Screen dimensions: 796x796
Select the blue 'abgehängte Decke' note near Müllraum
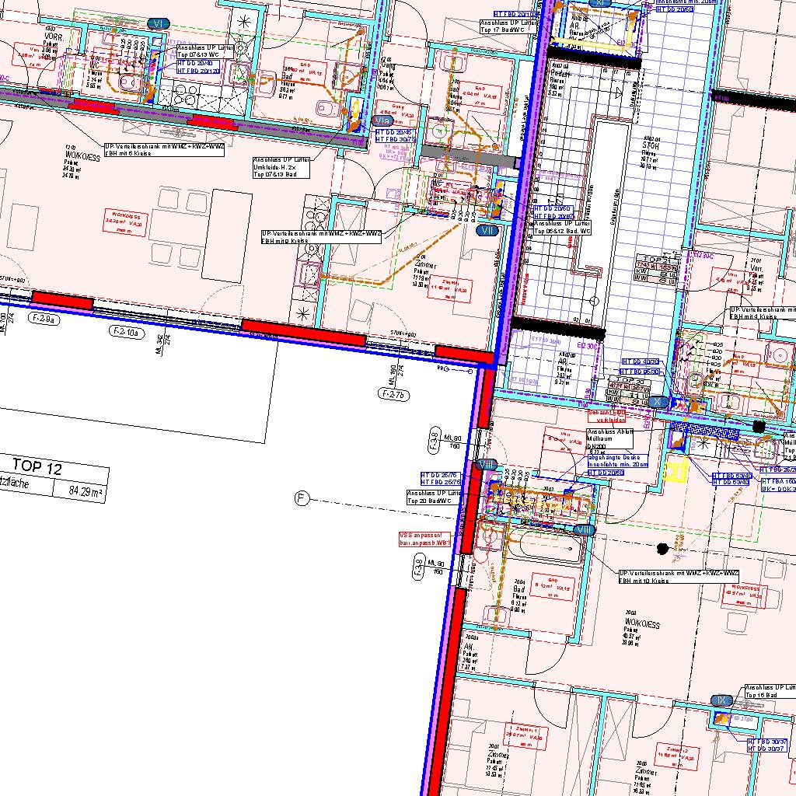[618, 461]
